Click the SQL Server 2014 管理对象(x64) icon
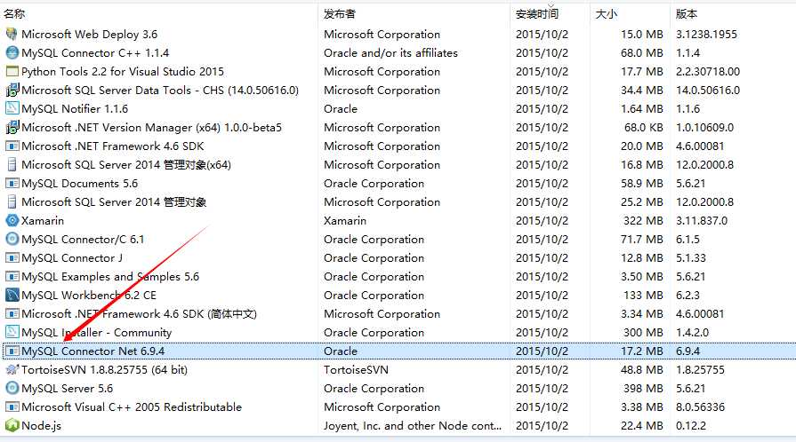 (12, 165)
